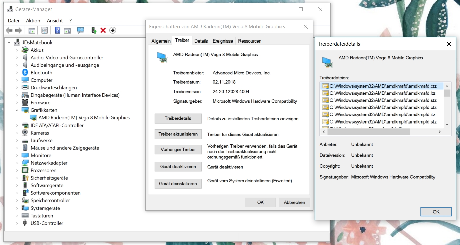This screenshot has width=460, height=245.
Task: Open the Datei menu
Action: pyautogui.click(x=13, y=21)
